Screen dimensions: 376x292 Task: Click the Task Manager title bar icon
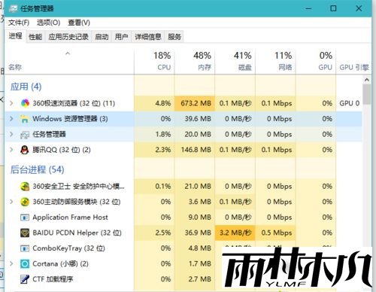(14, 8)
